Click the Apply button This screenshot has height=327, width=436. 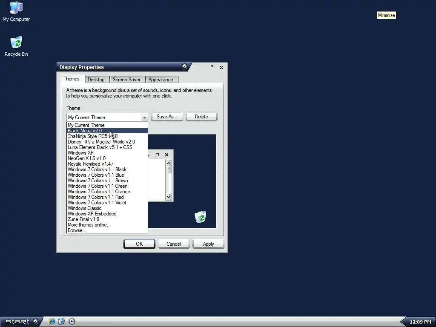pos(208,244)
